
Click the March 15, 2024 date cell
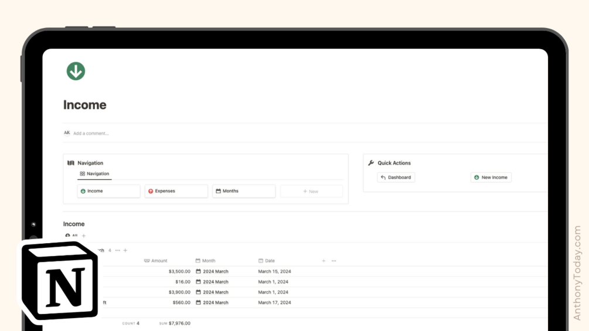(x=275, y=271)
